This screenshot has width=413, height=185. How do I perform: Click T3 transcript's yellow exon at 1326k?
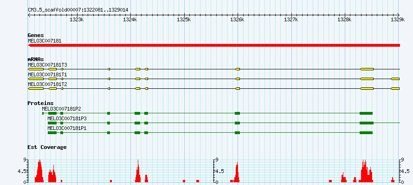pos(238,69)
